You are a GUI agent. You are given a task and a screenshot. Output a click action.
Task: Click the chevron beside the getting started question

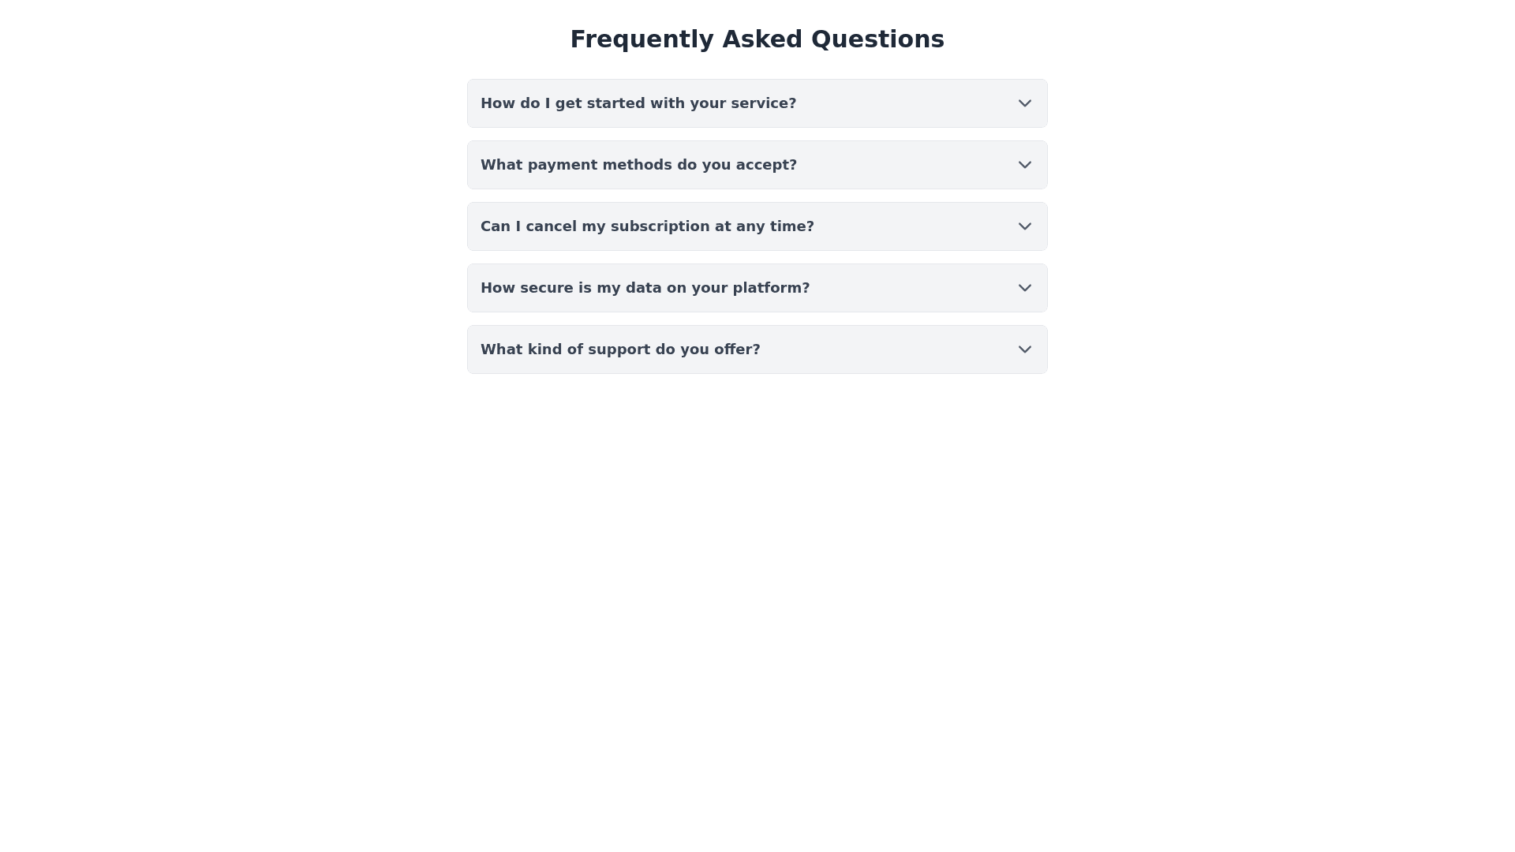click(x=1024, y=103)
